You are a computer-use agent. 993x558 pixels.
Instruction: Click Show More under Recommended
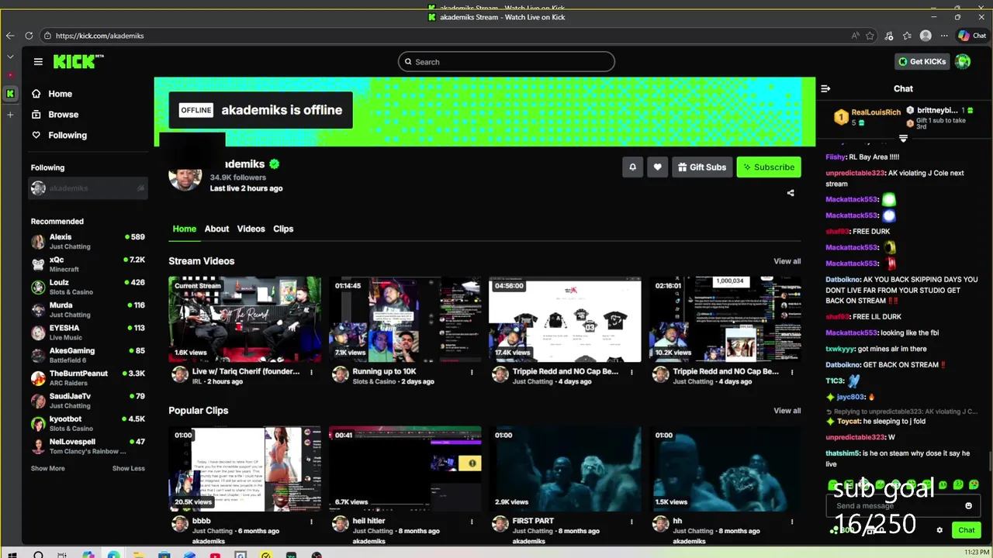tap(47, 468)
